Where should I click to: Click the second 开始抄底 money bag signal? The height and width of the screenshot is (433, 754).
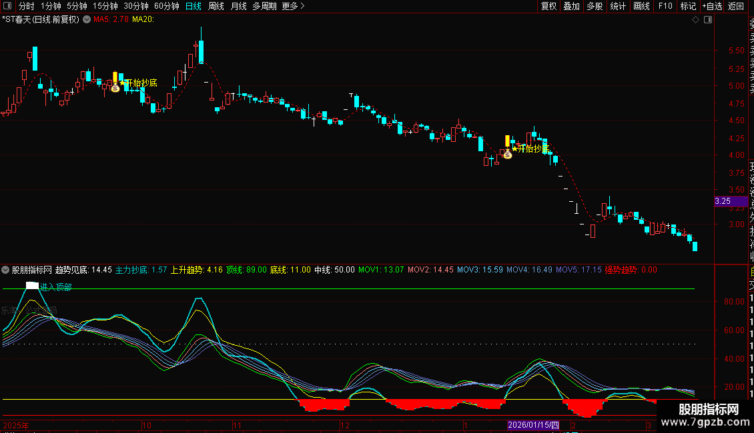coord(507,154)
